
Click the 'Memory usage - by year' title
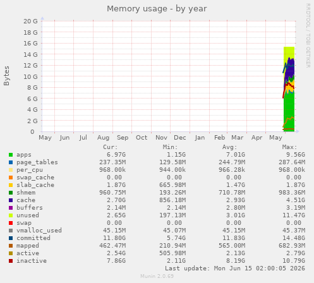tap(157, 9)
